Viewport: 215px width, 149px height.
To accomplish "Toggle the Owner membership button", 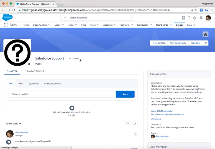I will coord(74,58).
